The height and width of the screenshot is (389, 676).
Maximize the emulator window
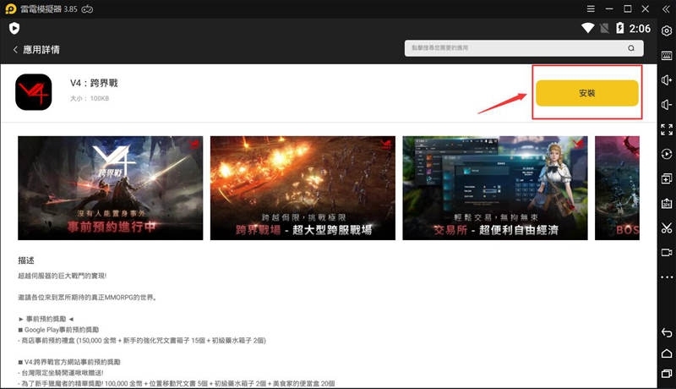(628, 8)
